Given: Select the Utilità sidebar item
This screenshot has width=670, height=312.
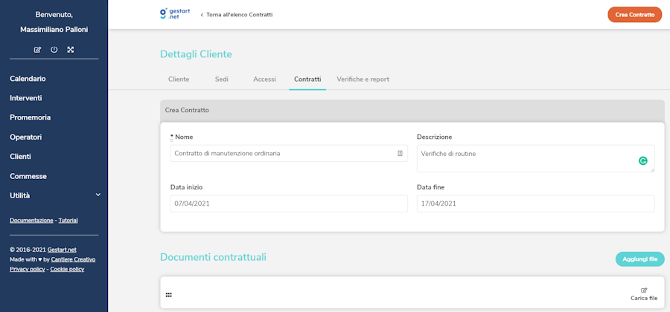Looking at the screenshot, I should click(20, 195).
